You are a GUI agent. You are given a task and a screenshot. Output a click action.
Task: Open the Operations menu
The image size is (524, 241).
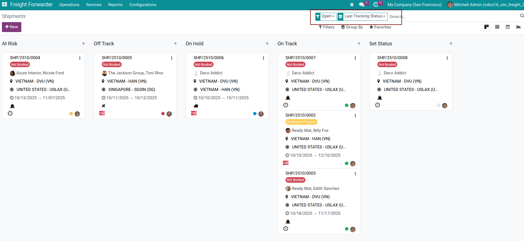[x=69, y=5]
